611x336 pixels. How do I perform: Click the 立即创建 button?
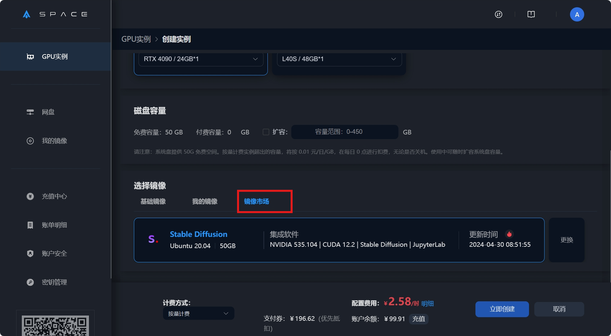502,309
